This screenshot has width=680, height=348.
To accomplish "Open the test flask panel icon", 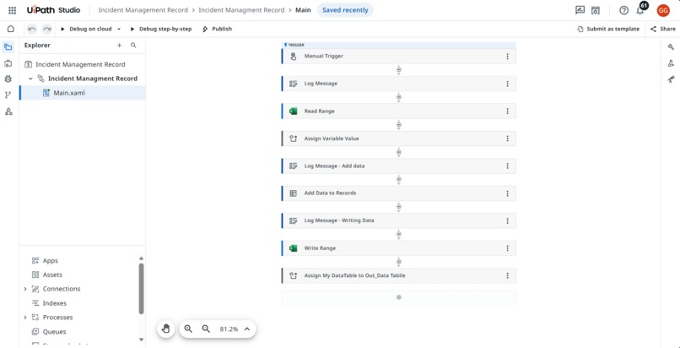I will tap(671, 63).
